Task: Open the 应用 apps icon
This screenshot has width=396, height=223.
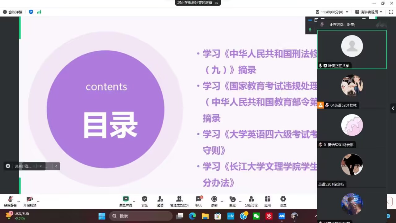Action: tap(268, 199)
